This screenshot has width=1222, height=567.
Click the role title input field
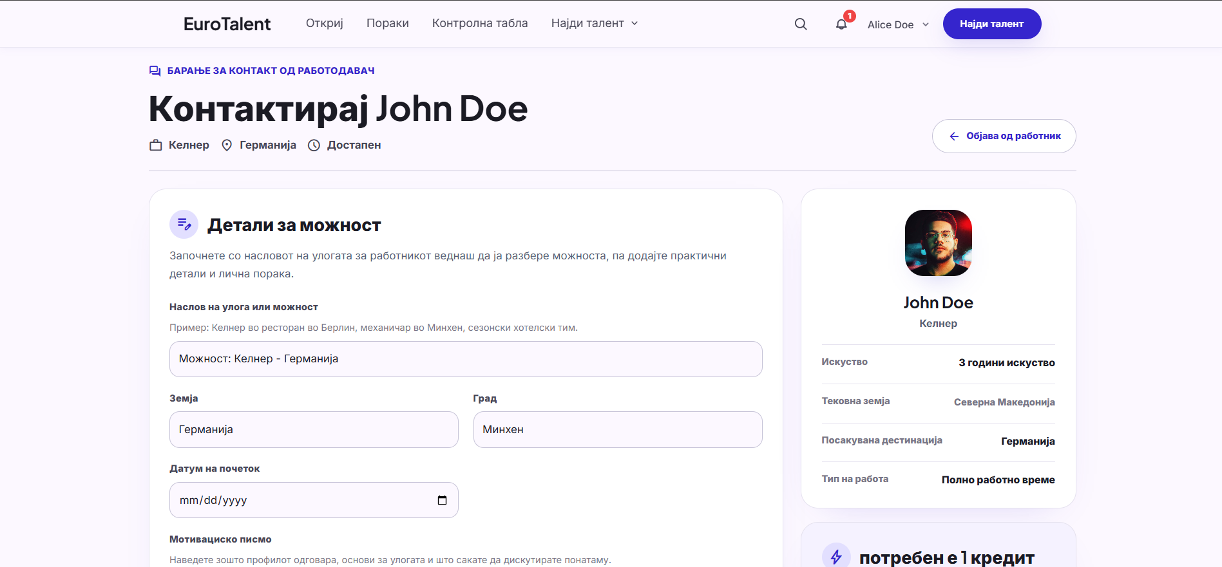[x=466, y=359]
